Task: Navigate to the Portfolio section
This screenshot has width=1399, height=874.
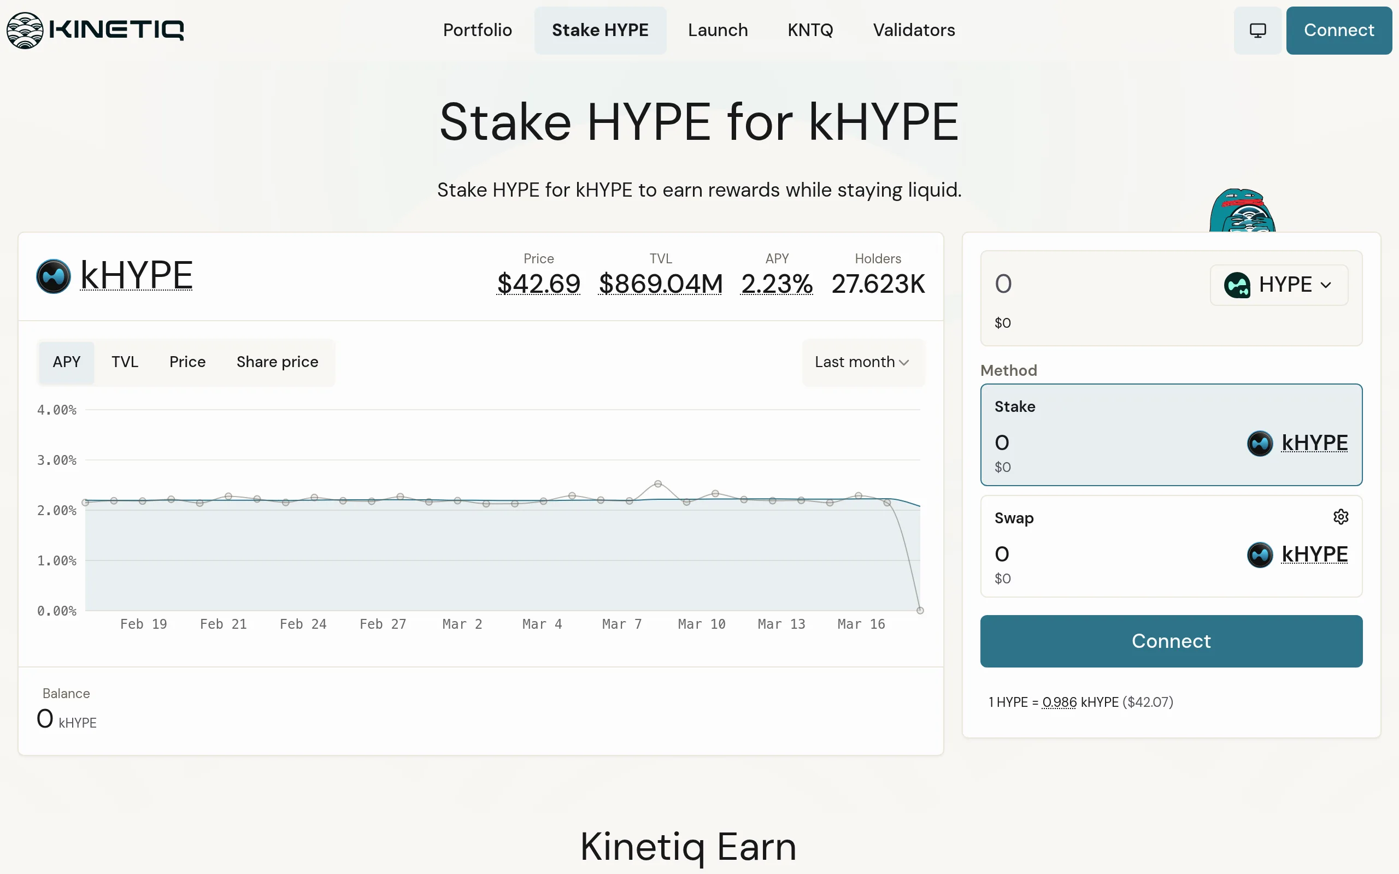Action: (x=478, y=29)
